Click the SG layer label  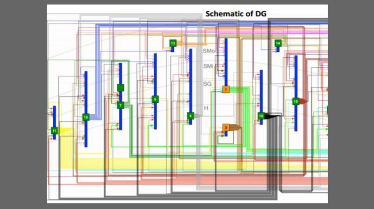pyautogui.click(x=208, y=84)
